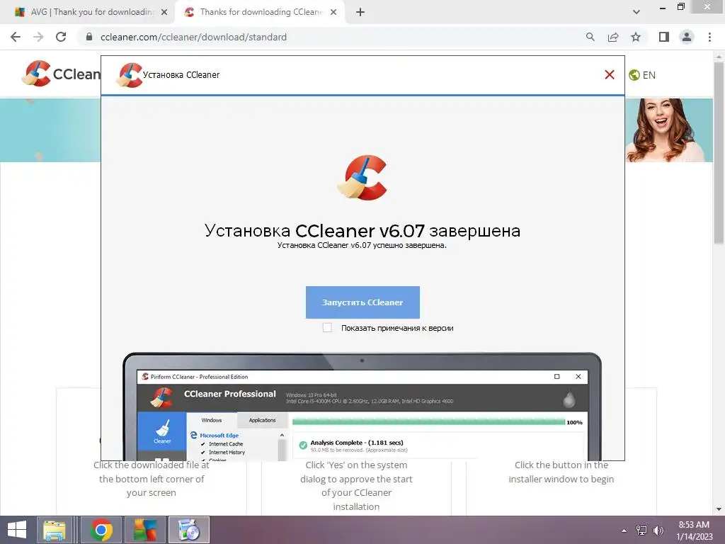Open the Chrome profile menu
This screenshot has height=544, width=725.
[687, 37]
